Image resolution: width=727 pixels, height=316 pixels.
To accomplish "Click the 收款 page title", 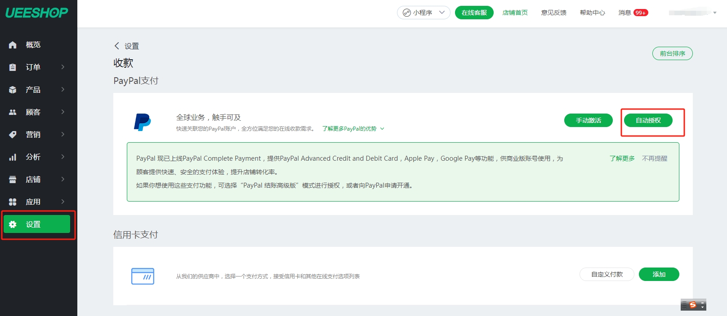I will coord(123,63).
